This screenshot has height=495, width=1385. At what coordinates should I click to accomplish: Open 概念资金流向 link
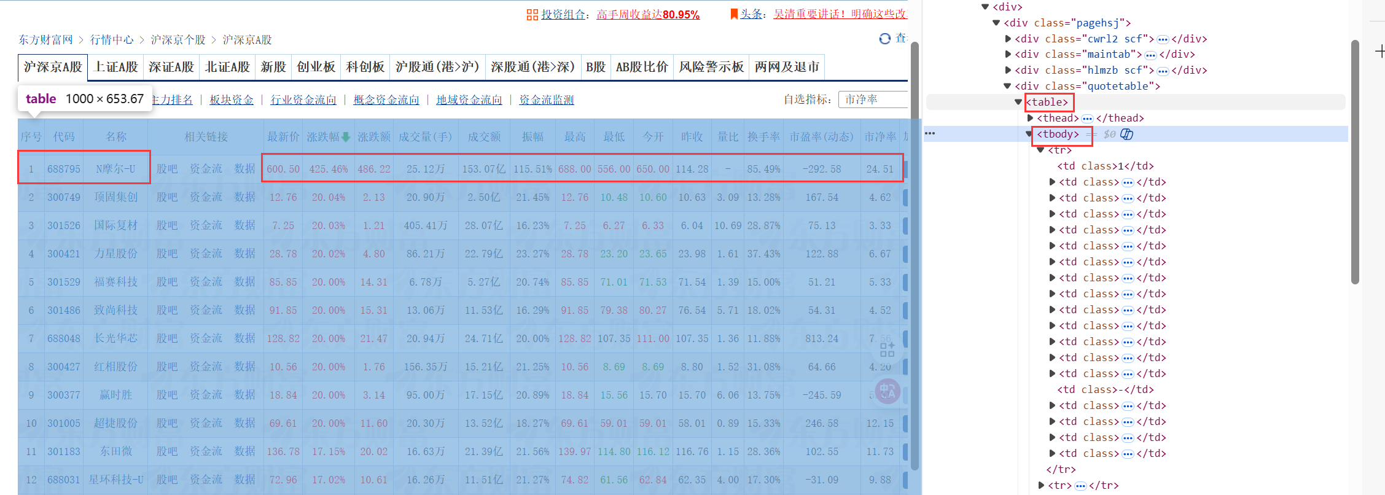[x=386, y=99]
